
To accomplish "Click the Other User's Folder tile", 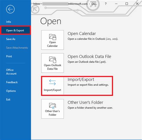I will point(52,109).
